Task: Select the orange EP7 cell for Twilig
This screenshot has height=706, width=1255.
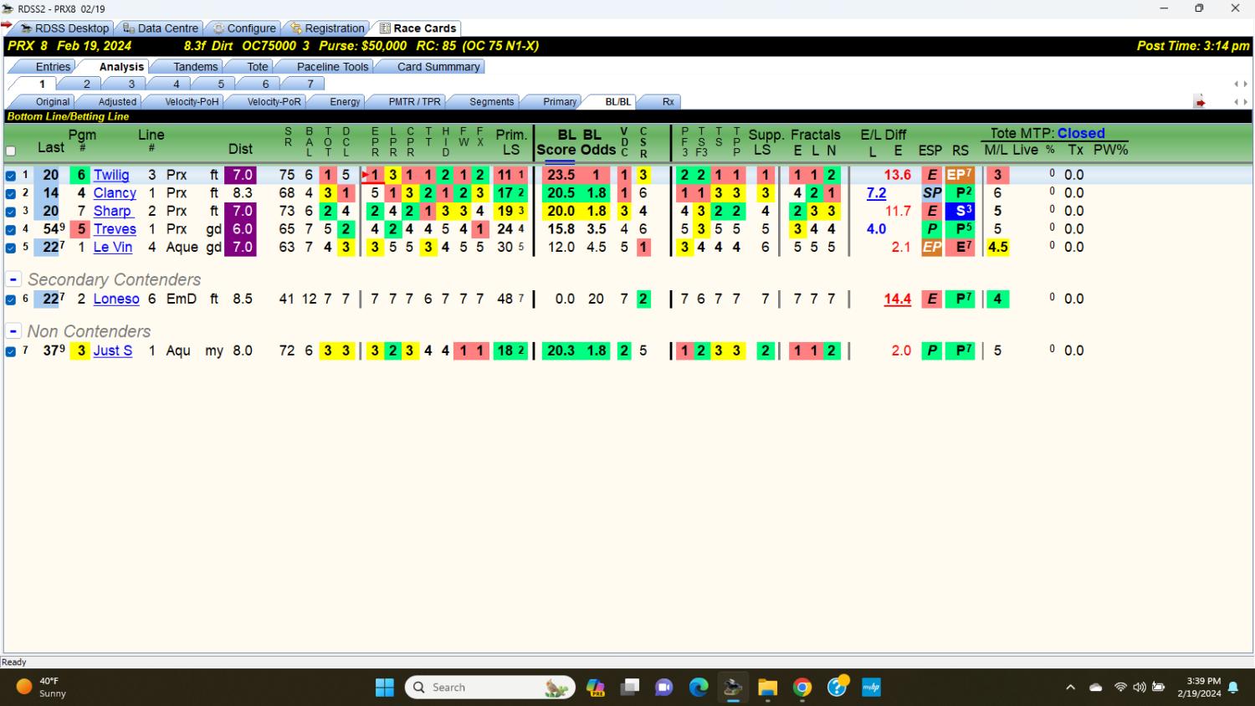Action: click(960, 175)
